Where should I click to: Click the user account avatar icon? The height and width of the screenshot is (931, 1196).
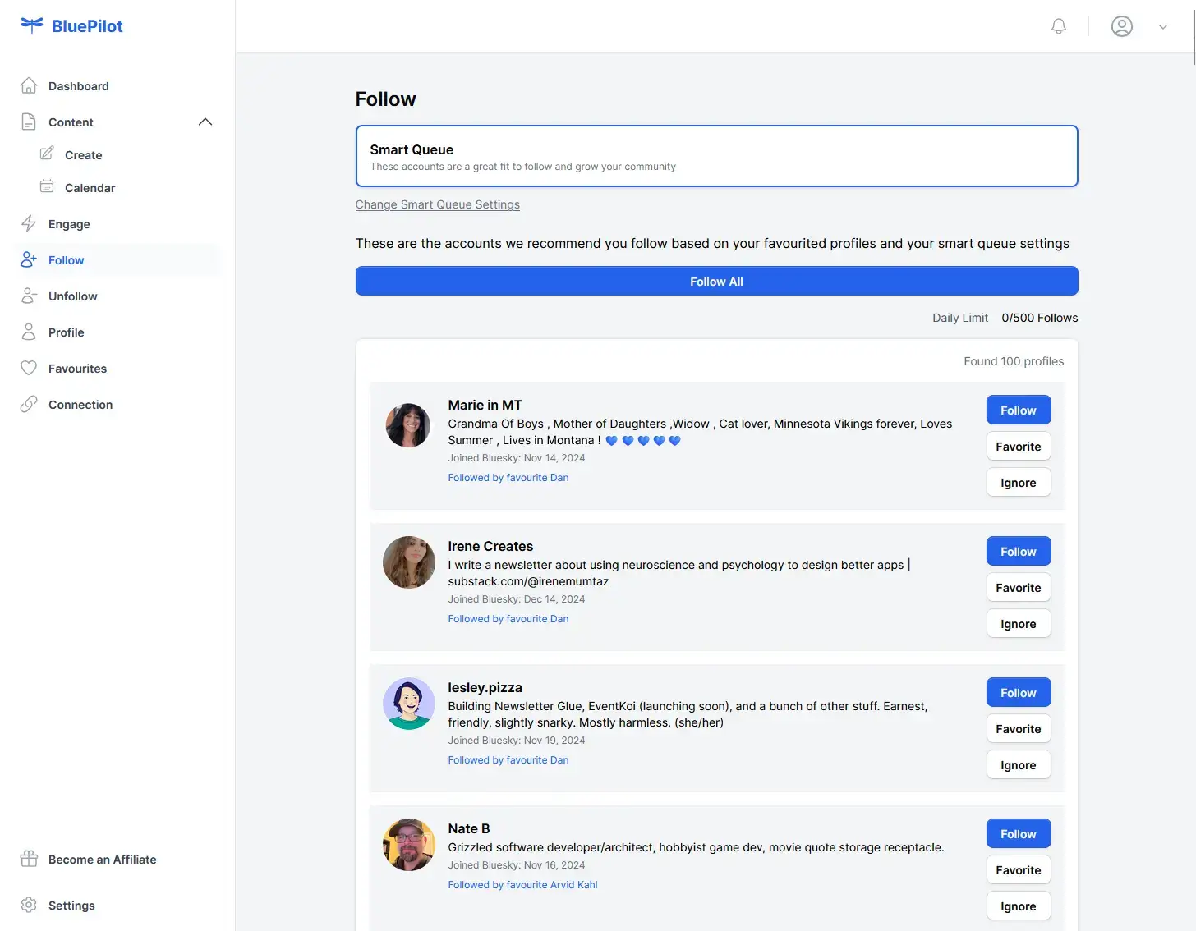[x=1122, y=25]
